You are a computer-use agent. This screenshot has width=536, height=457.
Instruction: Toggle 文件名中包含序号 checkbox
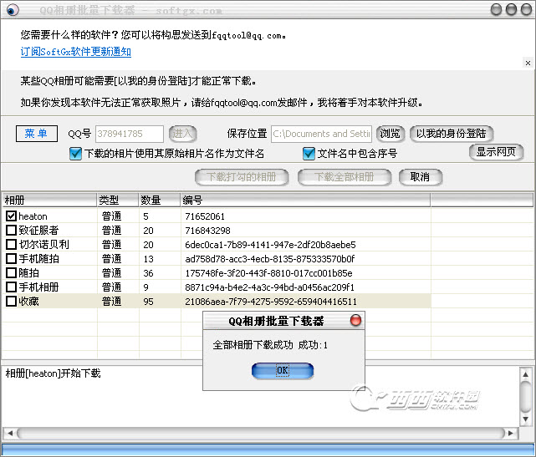tap(309, 154)
